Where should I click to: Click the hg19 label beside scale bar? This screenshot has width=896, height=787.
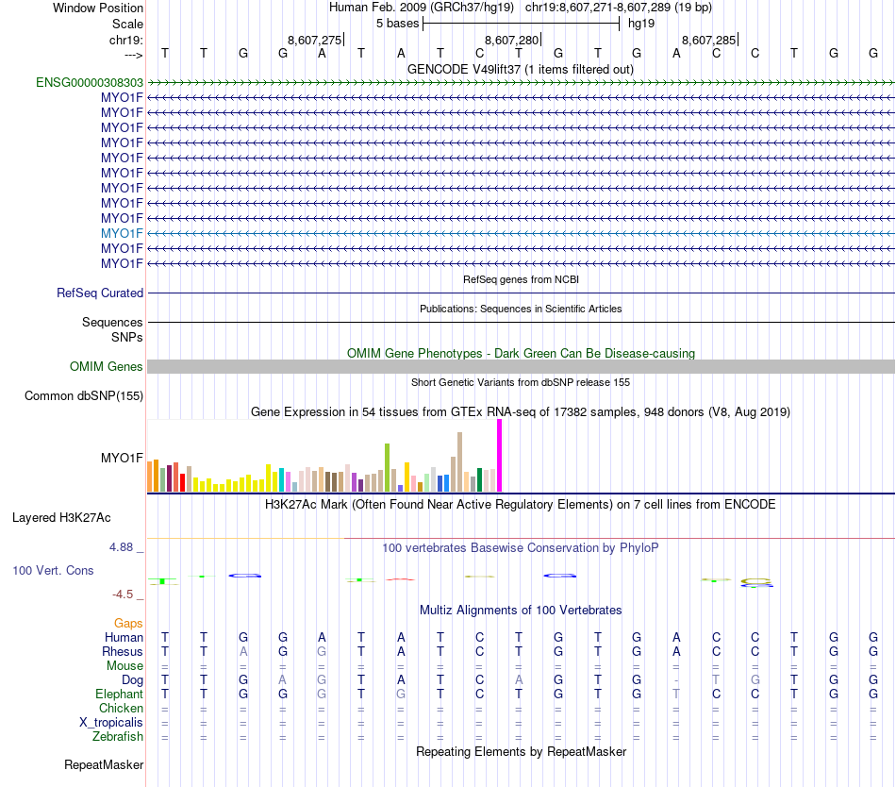coord(641,24)
